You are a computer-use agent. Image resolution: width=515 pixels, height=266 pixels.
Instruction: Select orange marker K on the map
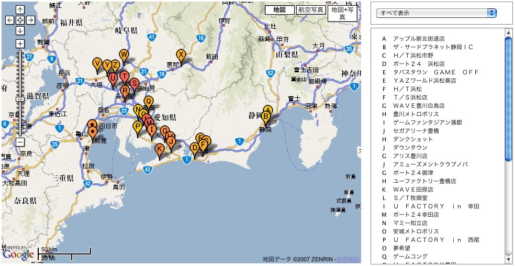tap(160, 149)
